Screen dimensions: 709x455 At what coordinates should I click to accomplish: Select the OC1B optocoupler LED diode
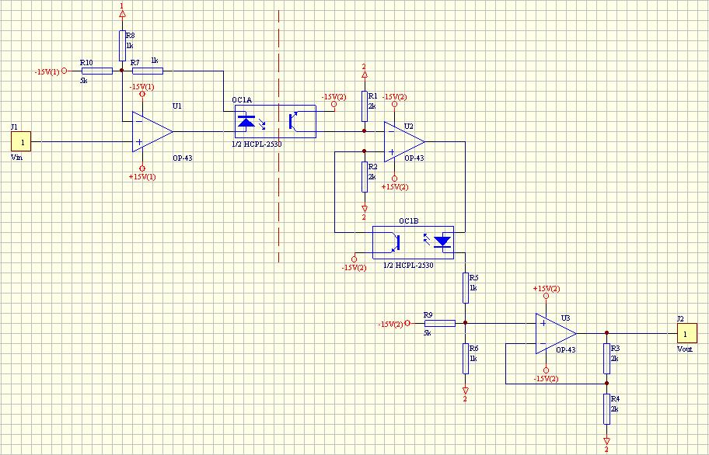click(442, 241)
